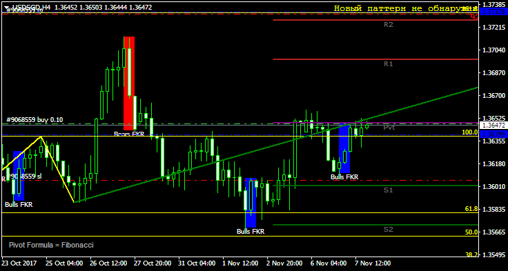Select the '#9068559 buy 0.10' order label
Viewport: 508px width, 271px height.
coord(35,120)
